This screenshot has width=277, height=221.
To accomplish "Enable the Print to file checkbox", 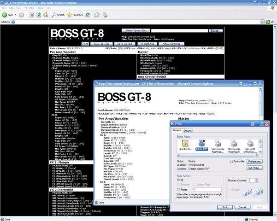I will [231, 161].
